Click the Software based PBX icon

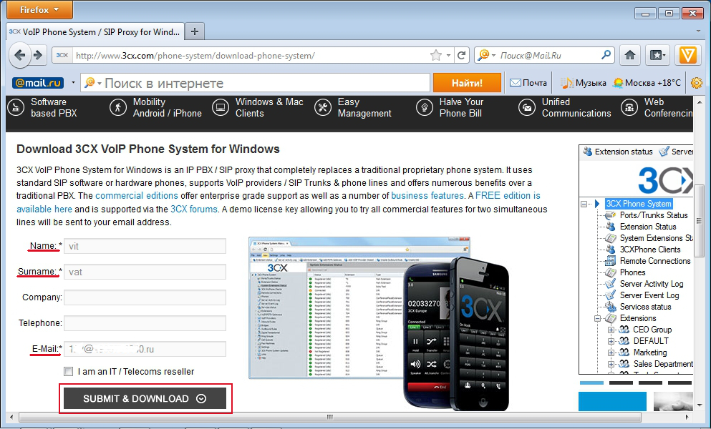[x=16, y=108]
